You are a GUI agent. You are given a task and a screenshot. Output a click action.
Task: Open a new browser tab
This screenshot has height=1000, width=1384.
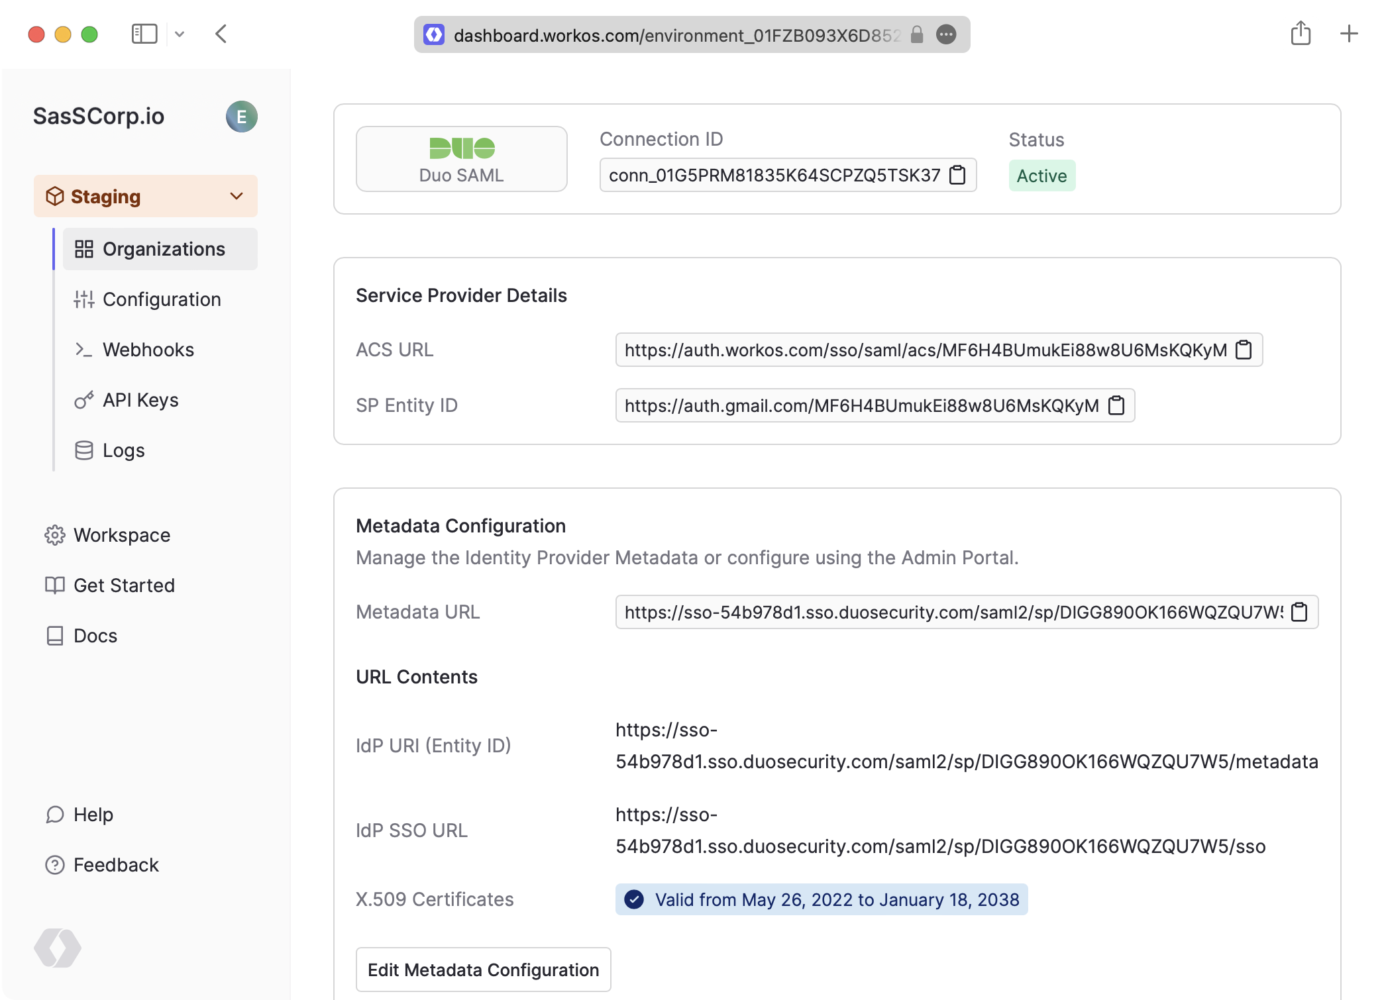pos(1348,34)
